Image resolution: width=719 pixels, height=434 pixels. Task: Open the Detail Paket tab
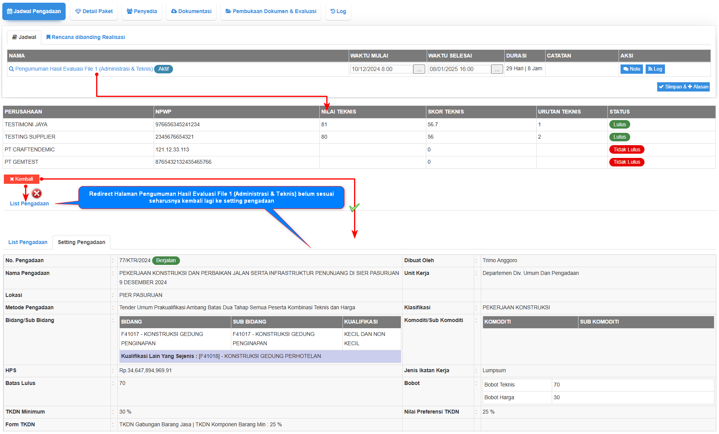point(94,11)
